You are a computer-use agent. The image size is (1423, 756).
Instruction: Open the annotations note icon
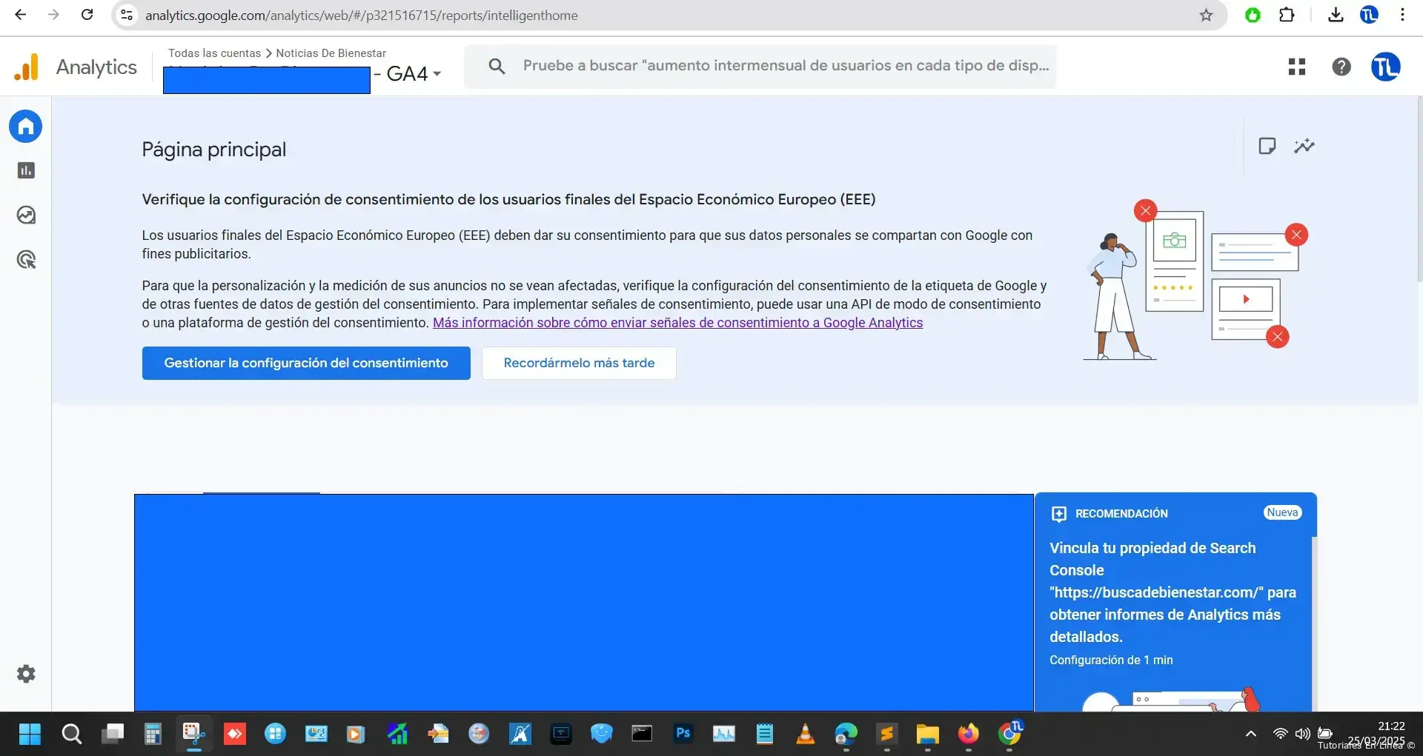click(x=1267, y=146)
